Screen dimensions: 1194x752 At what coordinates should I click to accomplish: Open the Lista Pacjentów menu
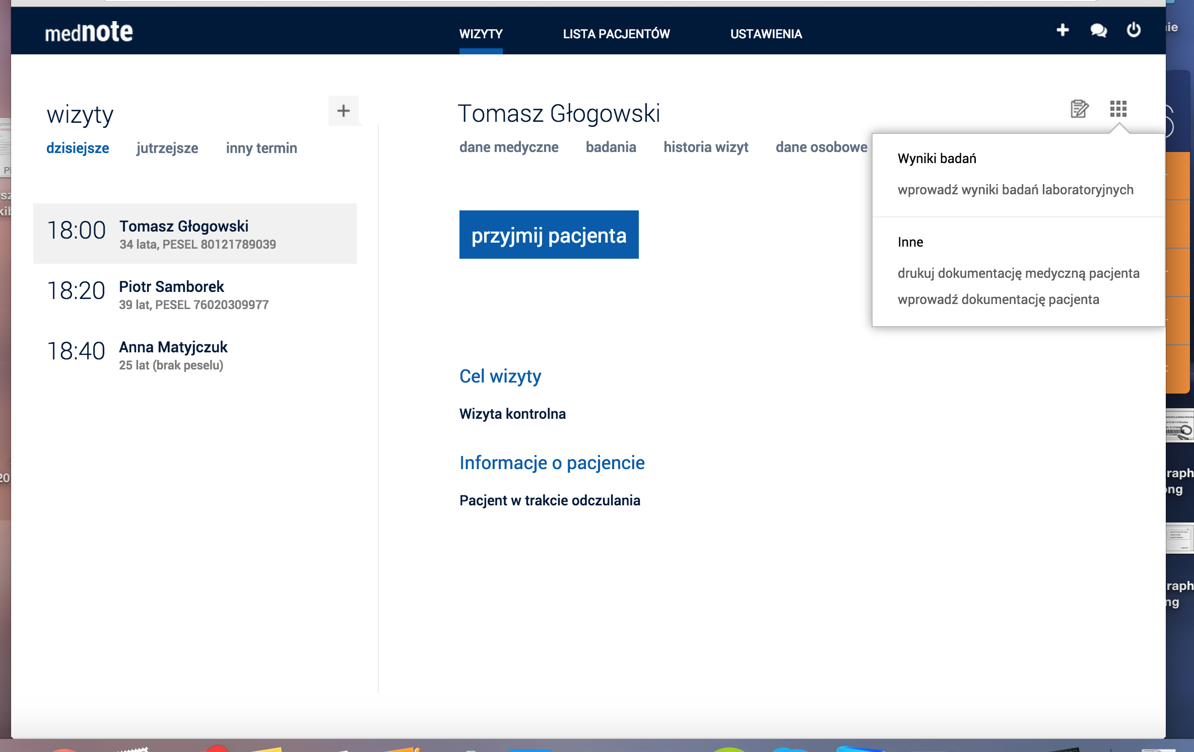pos(616,34)
